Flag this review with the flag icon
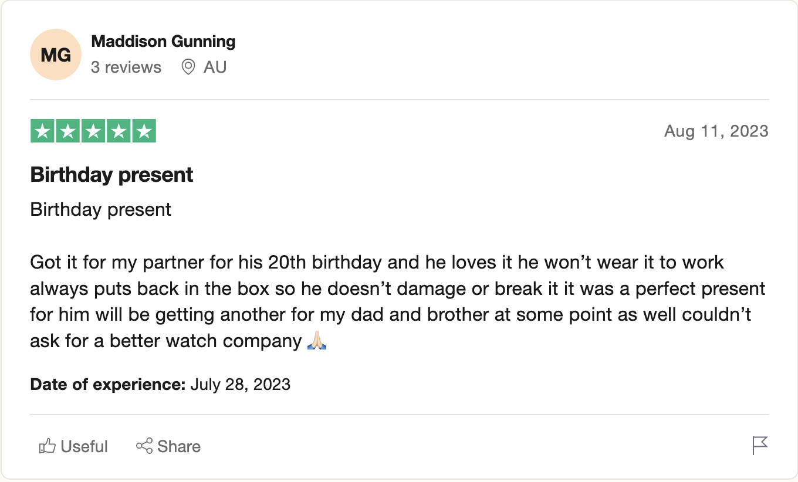This screenshot has width=798, height=482. (760, 446)
